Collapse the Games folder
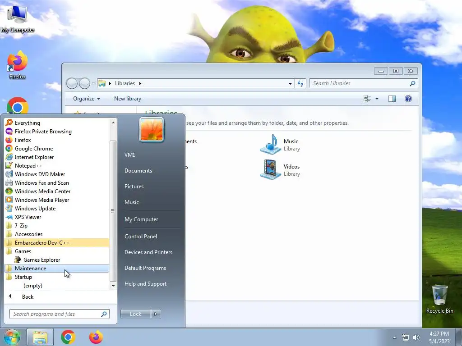The image size is (462, 346). (57, 251)
